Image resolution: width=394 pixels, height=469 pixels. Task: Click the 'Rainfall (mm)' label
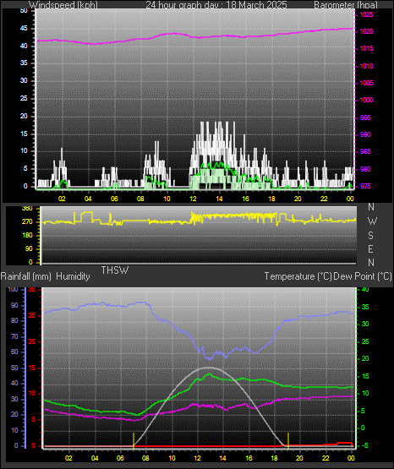coord(25,276)
